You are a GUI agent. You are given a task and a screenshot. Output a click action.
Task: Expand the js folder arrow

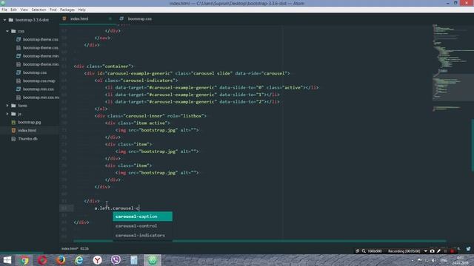click(7, 114)
